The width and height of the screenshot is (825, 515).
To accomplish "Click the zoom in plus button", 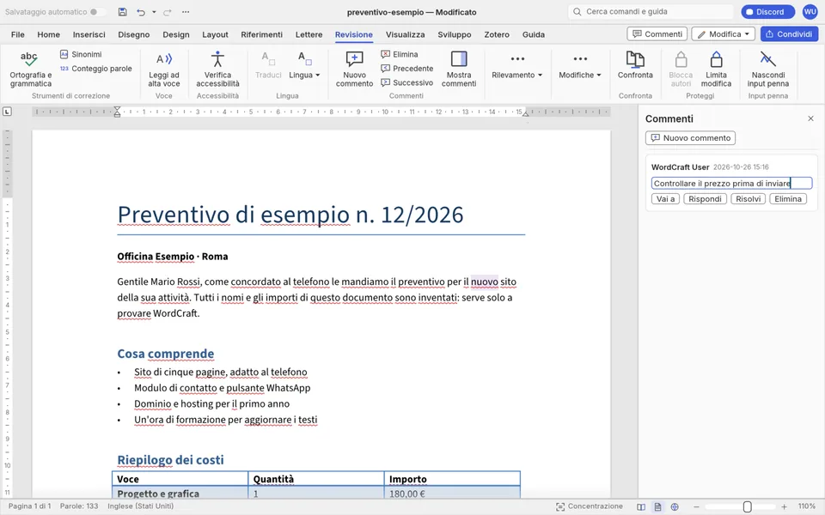I will coord(784,506).
